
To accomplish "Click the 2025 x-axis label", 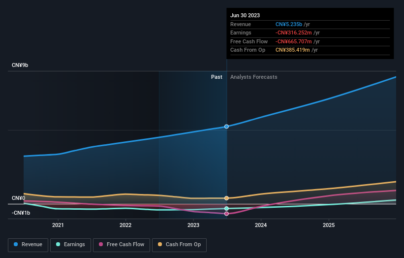I will coord(329,225).
